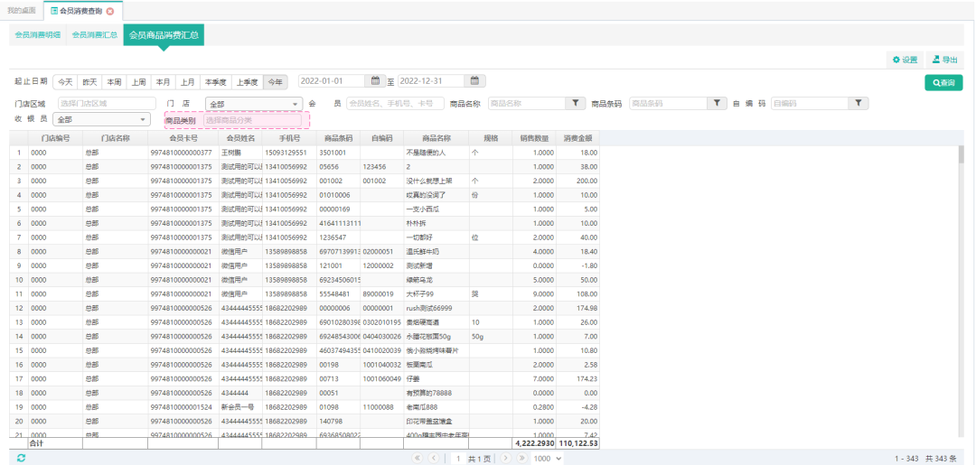
Task: Switch to the 会员消费明细 tab
Action: pos(38,35)
